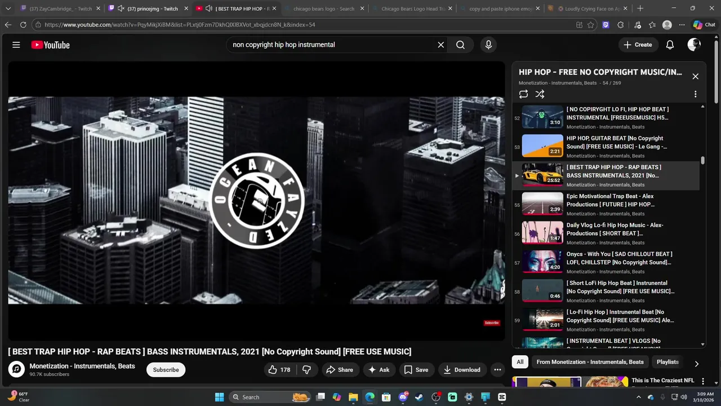
Task: Show more filter chips with right chevron
Action: 696,364
